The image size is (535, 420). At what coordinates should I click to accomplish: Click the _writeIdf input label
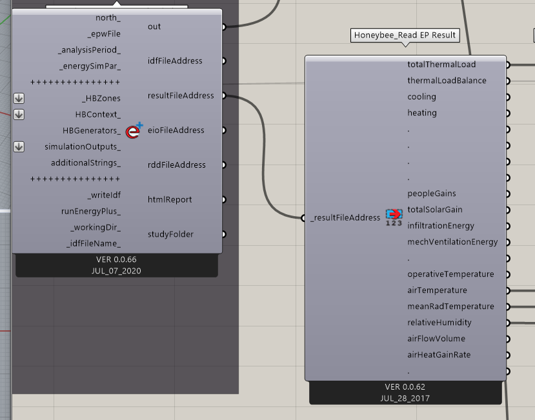[x=104, y=195]
